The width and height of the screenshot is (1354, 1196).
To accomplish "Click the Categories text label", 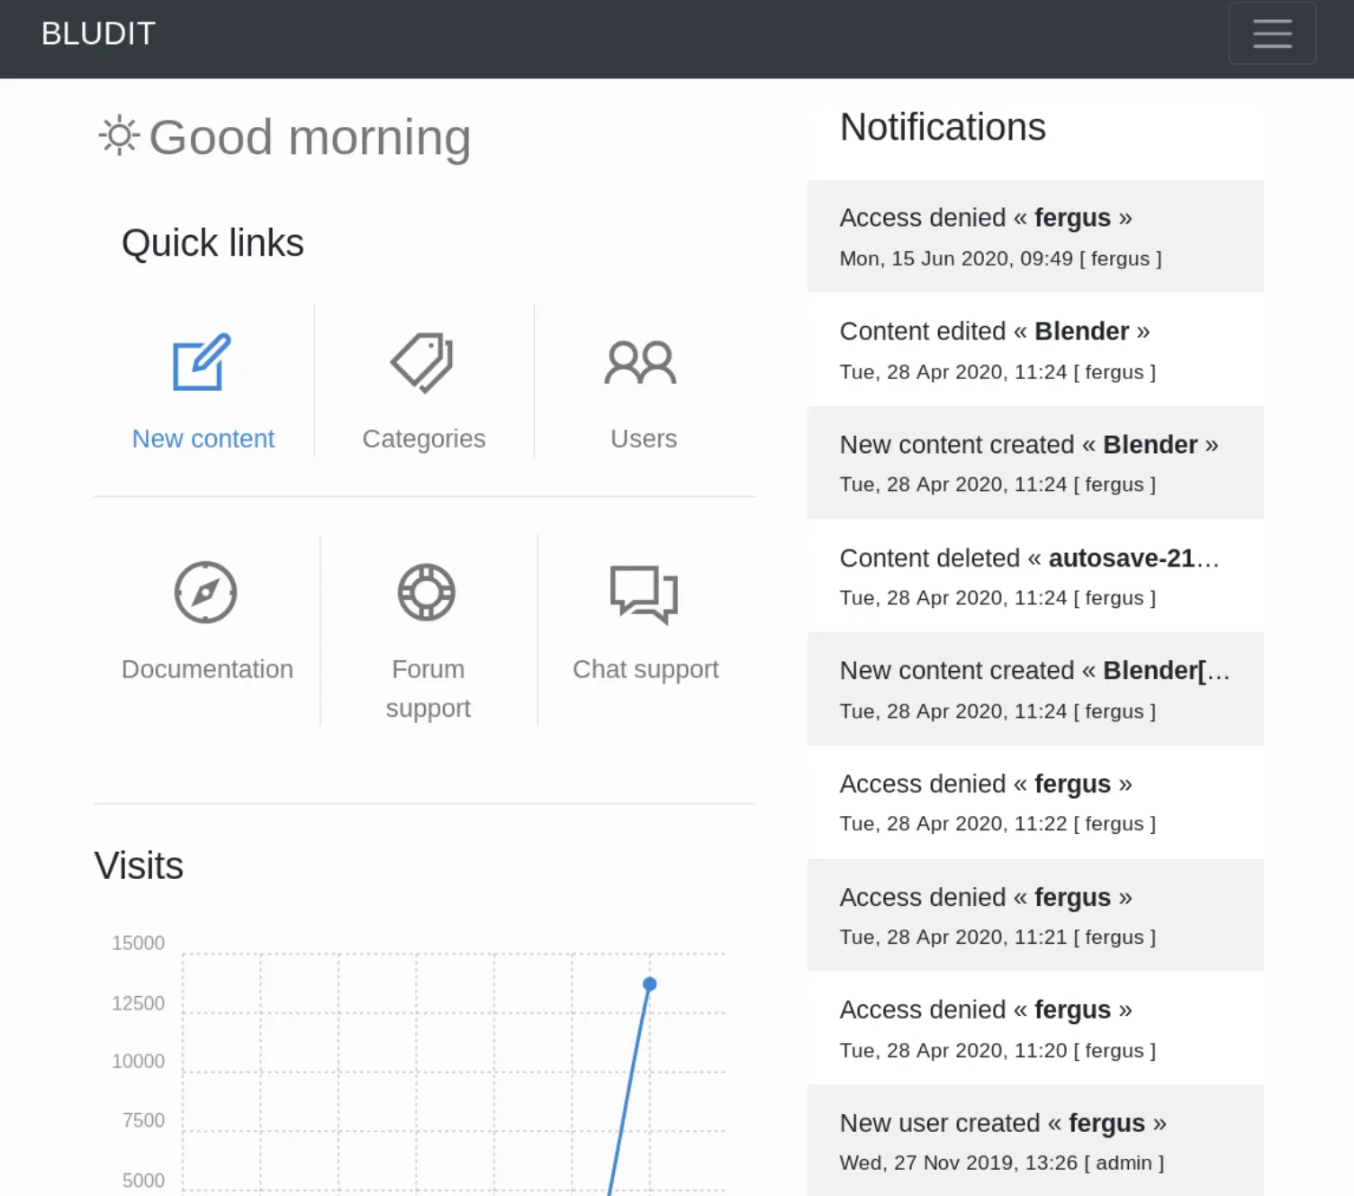I will coord(423,439).
